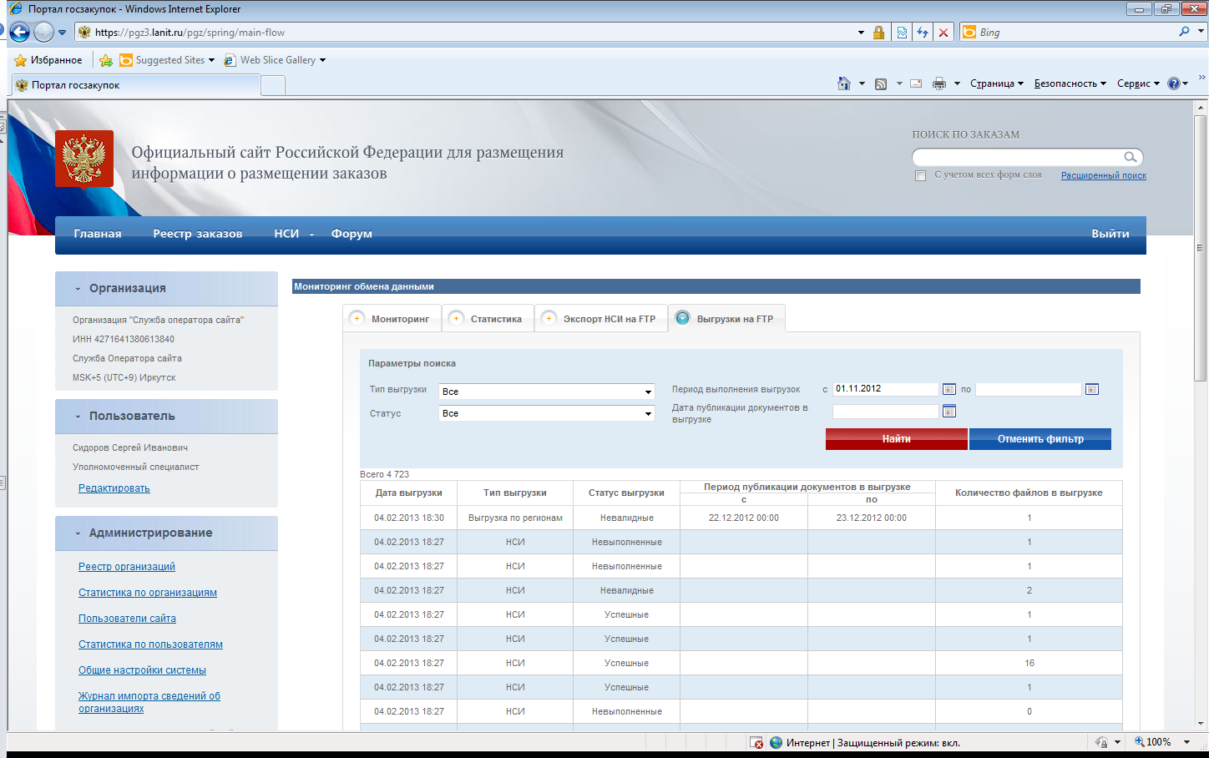Open the Страница command bar menu

pyautogui.click(x=996, y=83)
